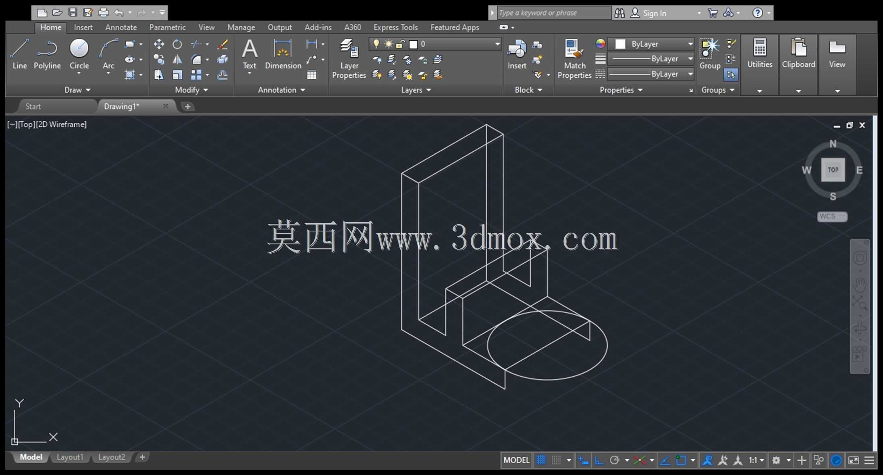The width and height of the screenshot is (883, 475).
Task: Select the Polyline tool
Action: (47, 54)
